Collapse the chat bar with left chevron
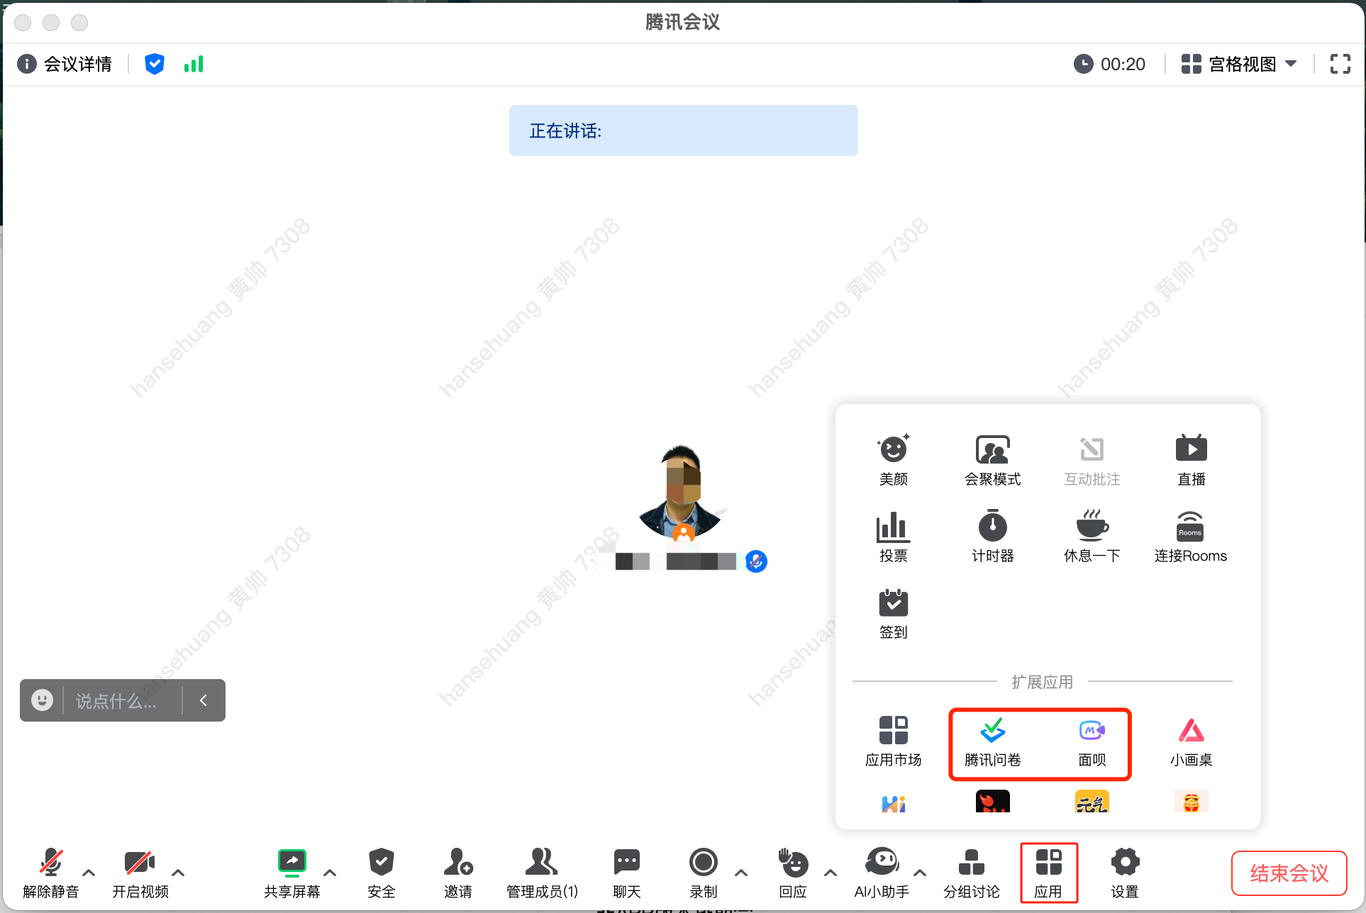 pos(204,700)
